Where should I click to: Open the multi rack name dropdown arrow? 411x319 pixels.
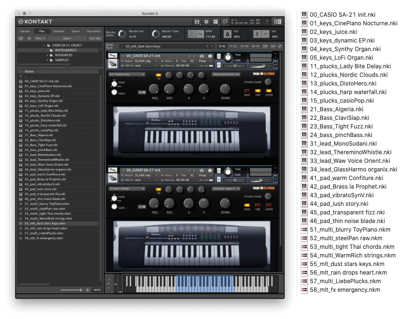click(122, 46)
